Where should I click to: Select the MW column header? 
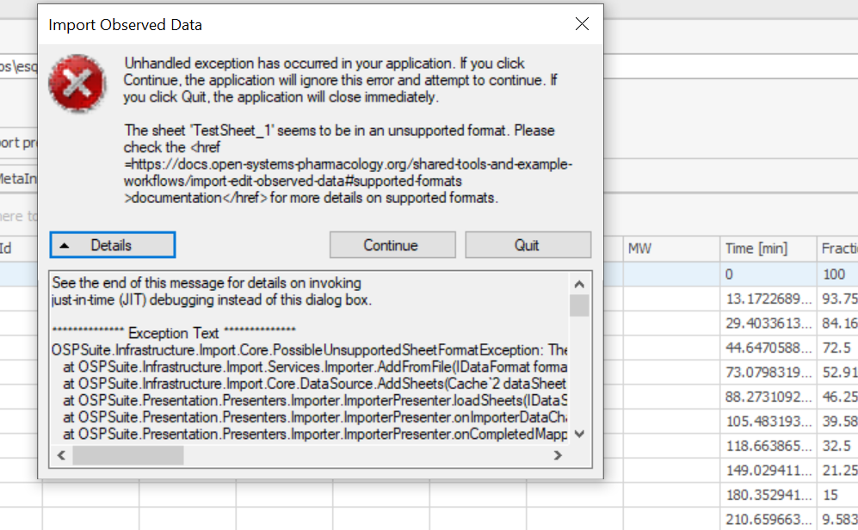(x=670, y=248)
